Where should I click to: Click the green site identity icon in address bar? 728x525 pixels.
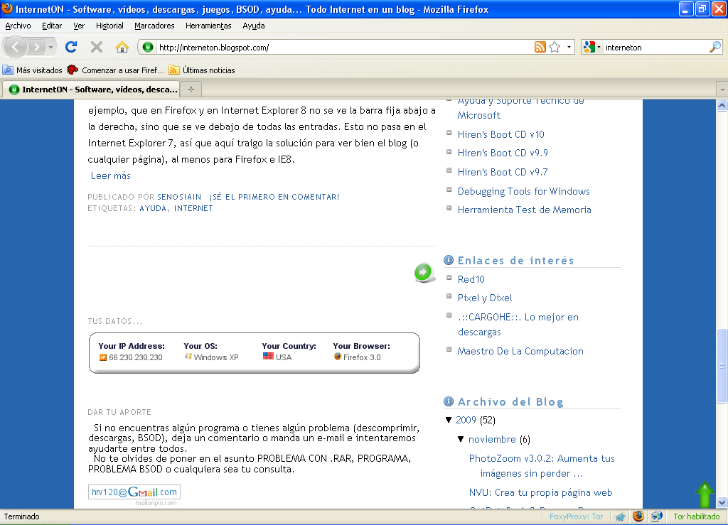click(x=148, y=47)
